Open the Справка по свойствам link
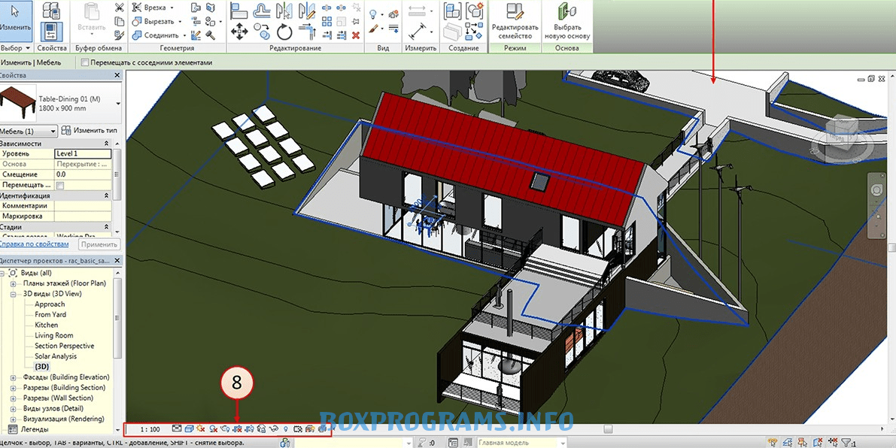The width and height of the screenshot is (896, 448). point(34,244)
